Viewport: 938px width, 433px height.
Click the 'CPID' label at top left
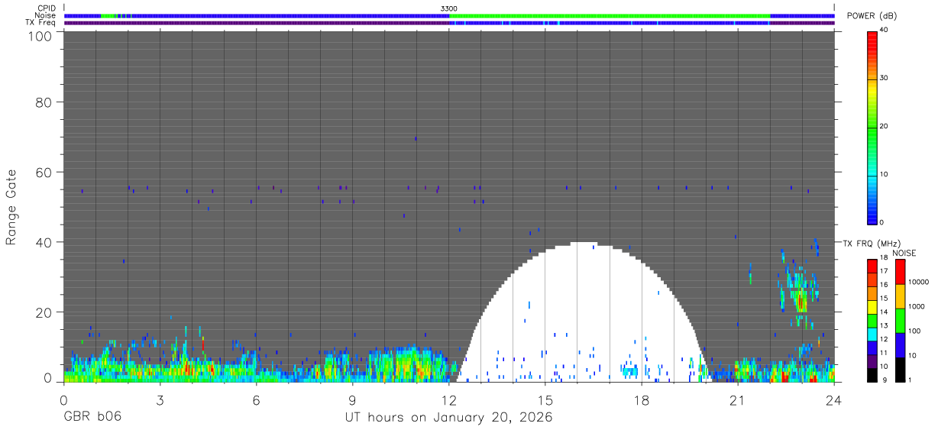[46, 8]
